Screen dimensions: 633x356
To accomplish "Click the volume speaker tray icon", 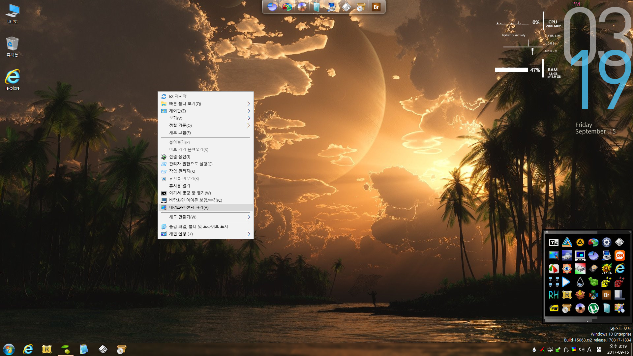I will [x=581, y=349].
